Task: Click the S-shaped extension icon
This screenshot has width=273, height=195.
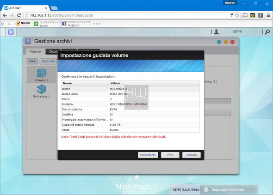Action: (261, 15)
